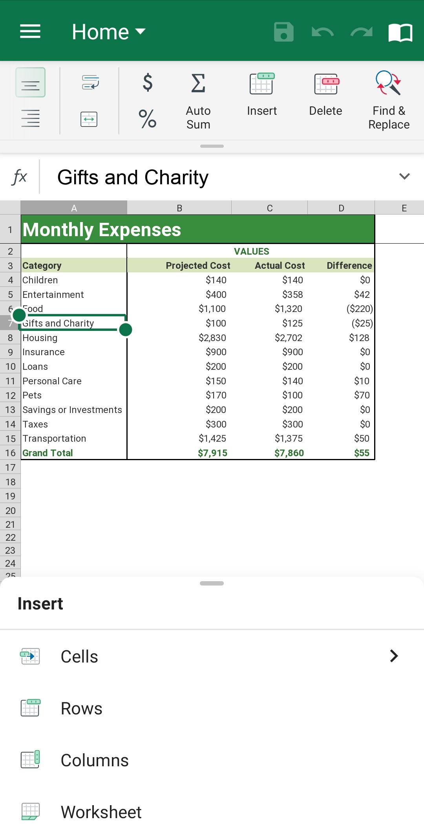Select the Grand Total cell
This screenshot has width=424, height=837.
coord(74,453)
